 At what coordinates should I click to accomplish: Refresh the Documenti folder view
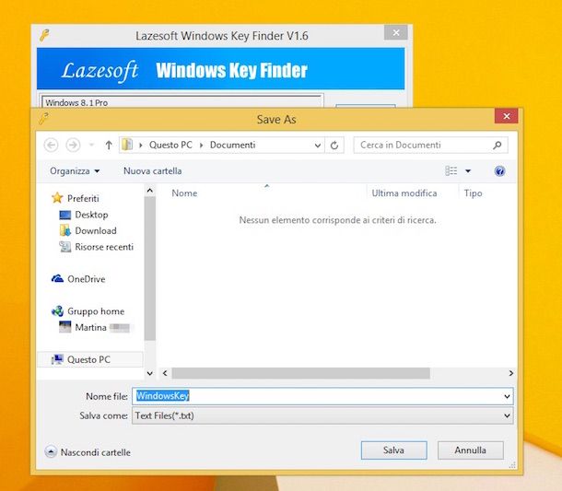[334, 146]
